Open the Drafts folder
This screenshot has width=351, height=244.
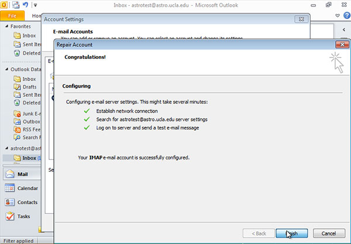[25, 87]
